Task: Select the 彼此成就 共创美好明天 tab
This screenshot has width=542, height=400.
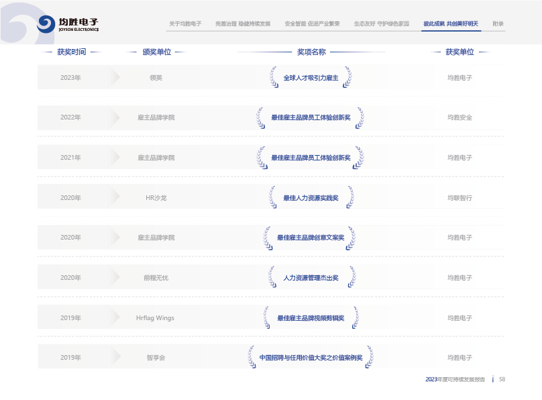Action: click(x=451, y=23)
